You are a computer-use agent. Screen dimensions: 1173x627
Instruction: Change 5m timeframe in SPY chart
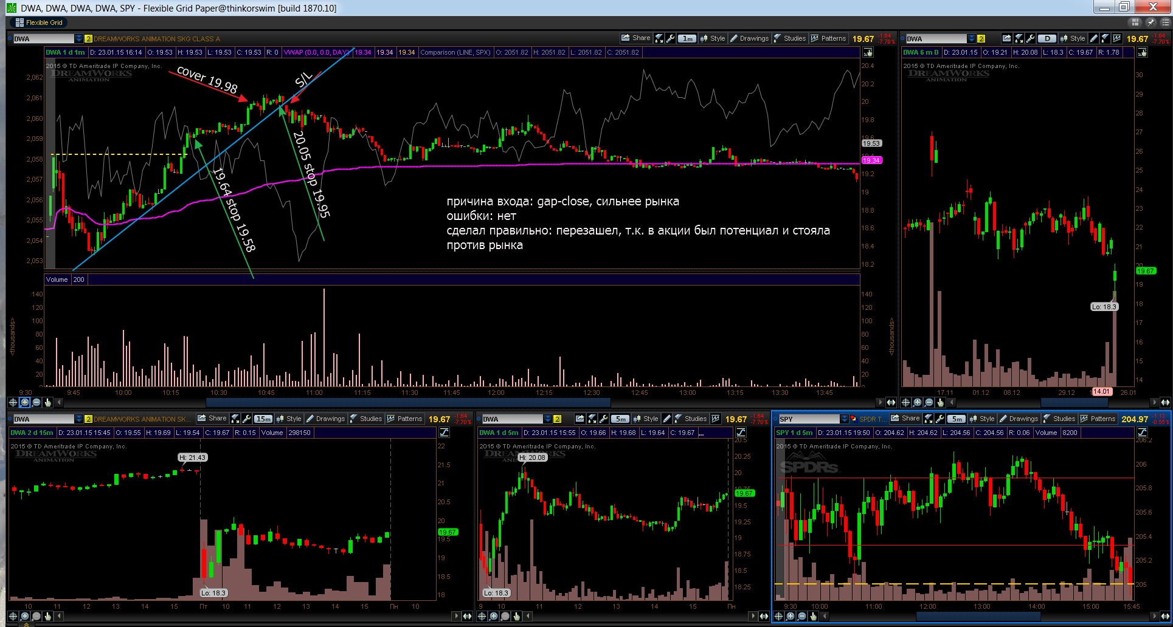point(957,419)
